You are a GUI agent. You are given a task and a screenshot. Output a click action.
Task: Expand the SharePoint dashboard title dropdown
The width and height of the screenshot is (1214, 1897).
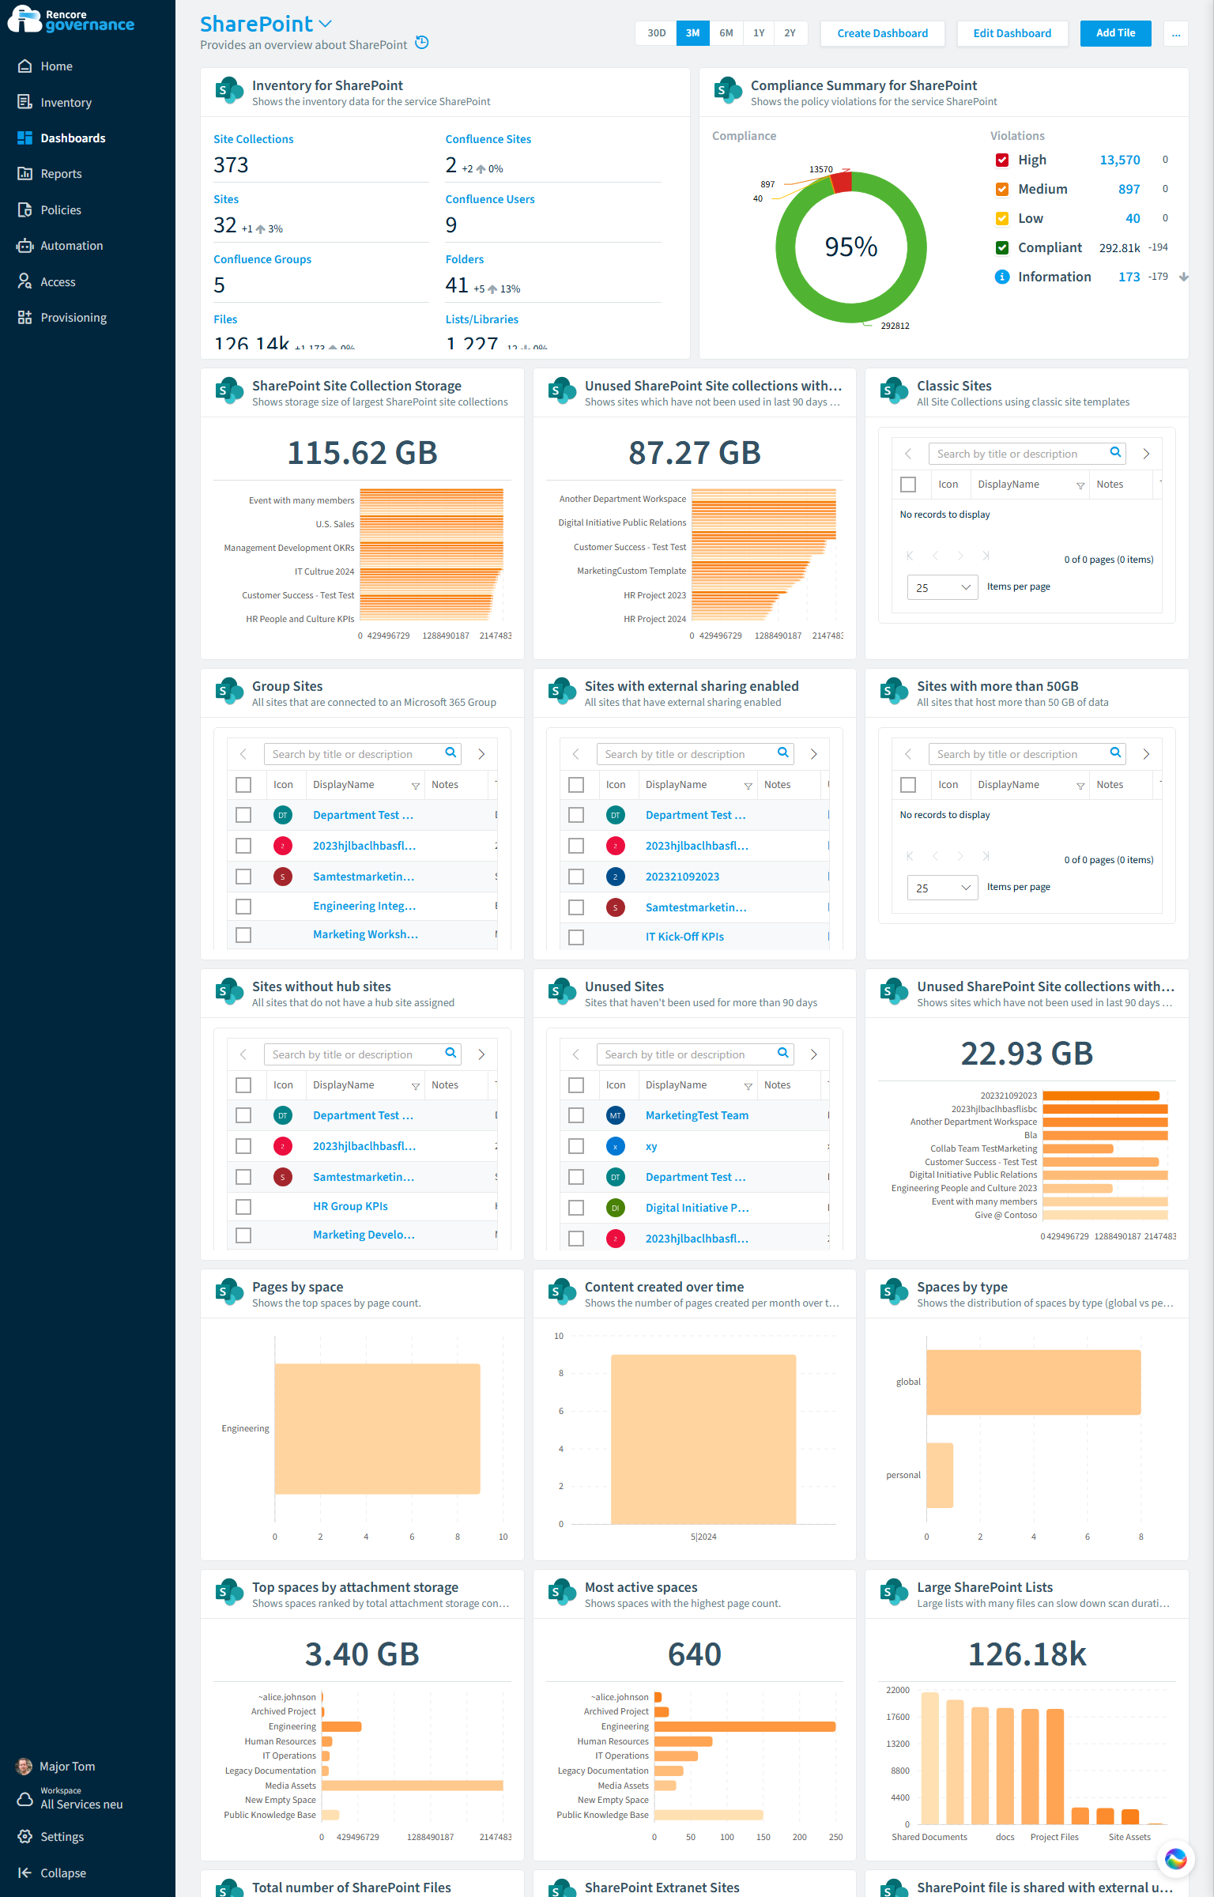(325, 25)
